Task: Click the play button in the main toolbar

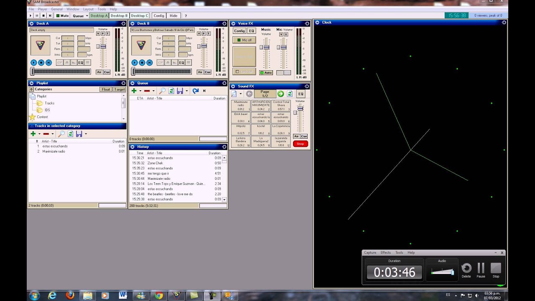Action: 31,16
